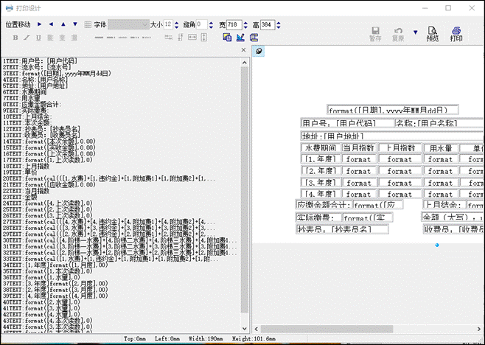485x345 pixels.
Task: Select the date format field on canvas
Action: point(393,110)
